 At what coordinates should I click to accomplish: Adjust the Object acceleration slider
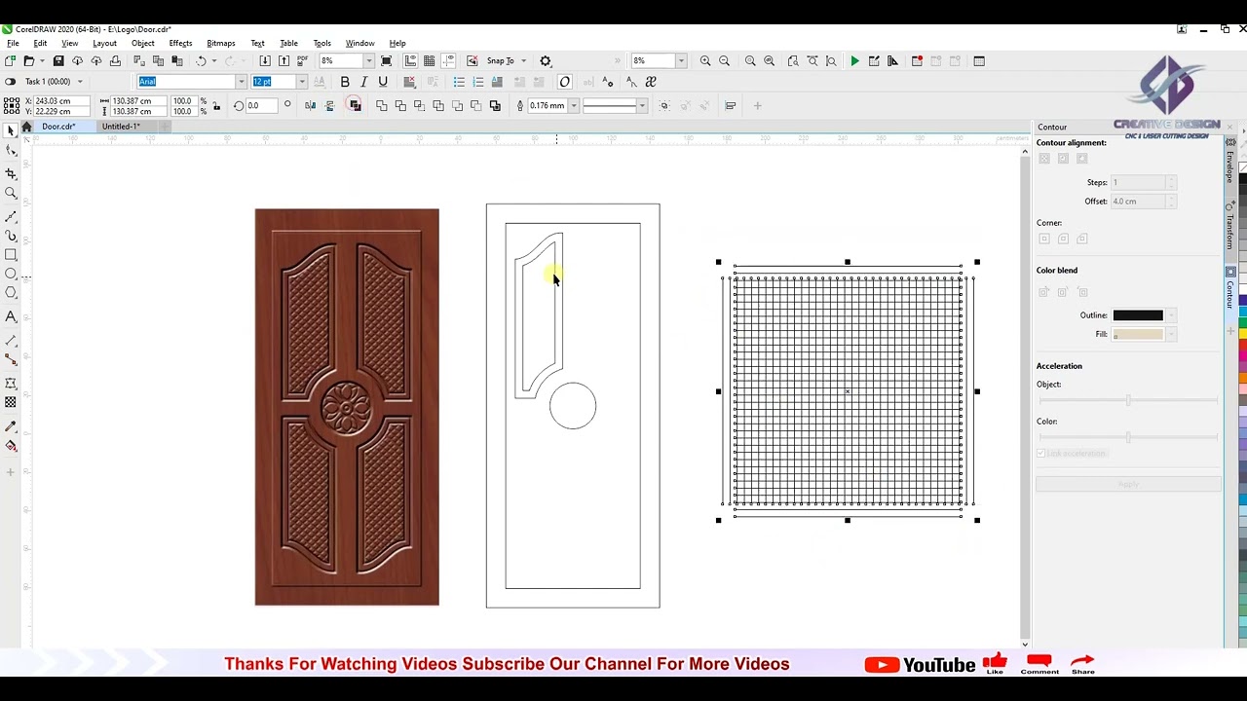point(1128,400)
